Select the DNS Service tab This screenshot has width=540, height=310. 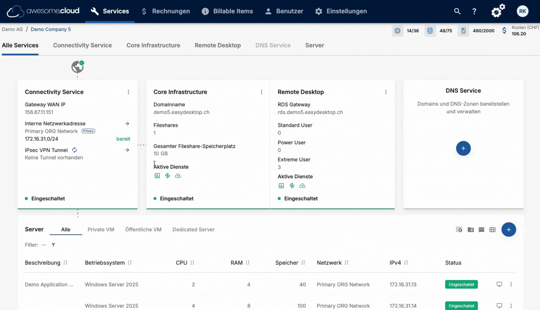(273, 45)
